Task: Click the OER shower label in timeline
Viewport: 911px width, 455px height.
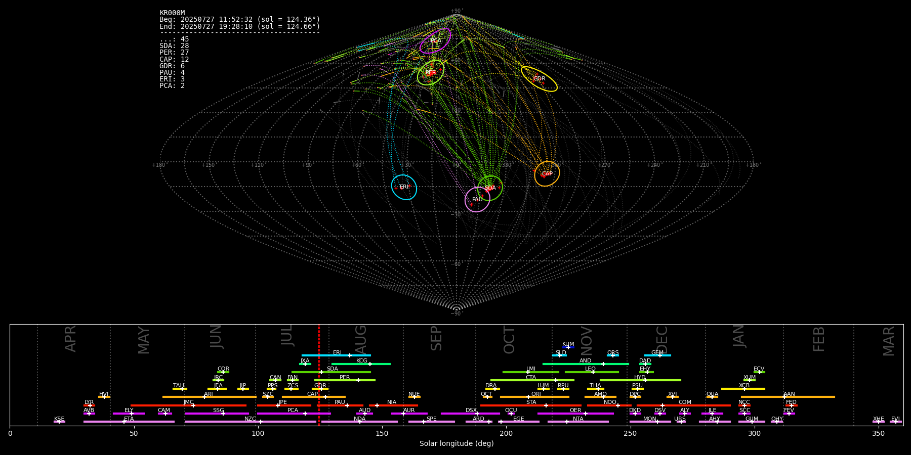Action: coord(576,411)
